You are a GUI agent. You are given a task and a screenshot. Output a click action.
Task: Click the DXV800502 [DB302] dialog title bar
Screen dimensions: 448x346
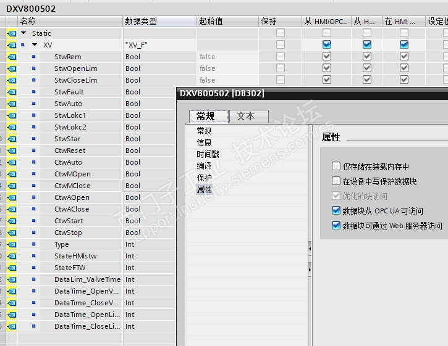pos(312,93)
